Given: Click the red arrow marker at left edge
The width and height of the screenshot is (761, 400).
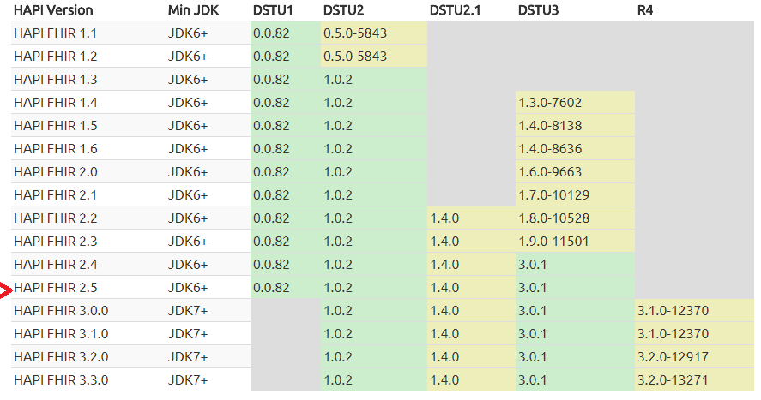Looking at the screenshot, I should click(6, 292).
